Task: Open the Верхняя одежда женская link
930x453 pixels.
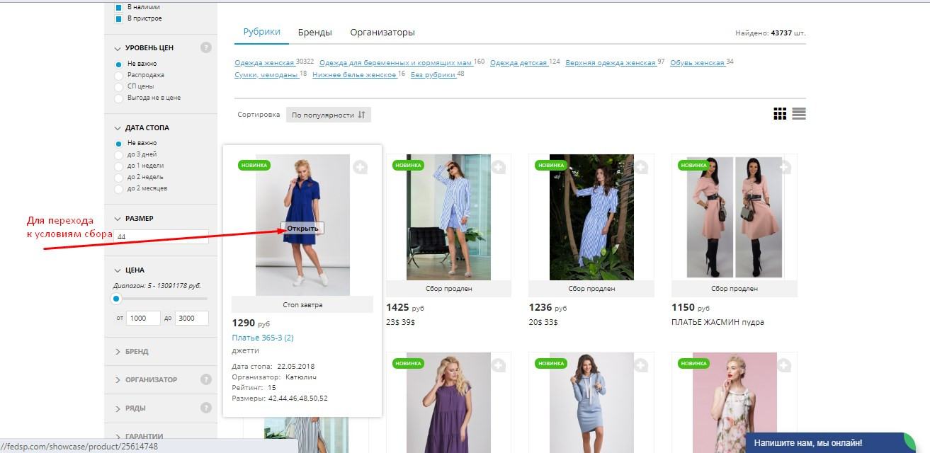Action: (611, 63)
